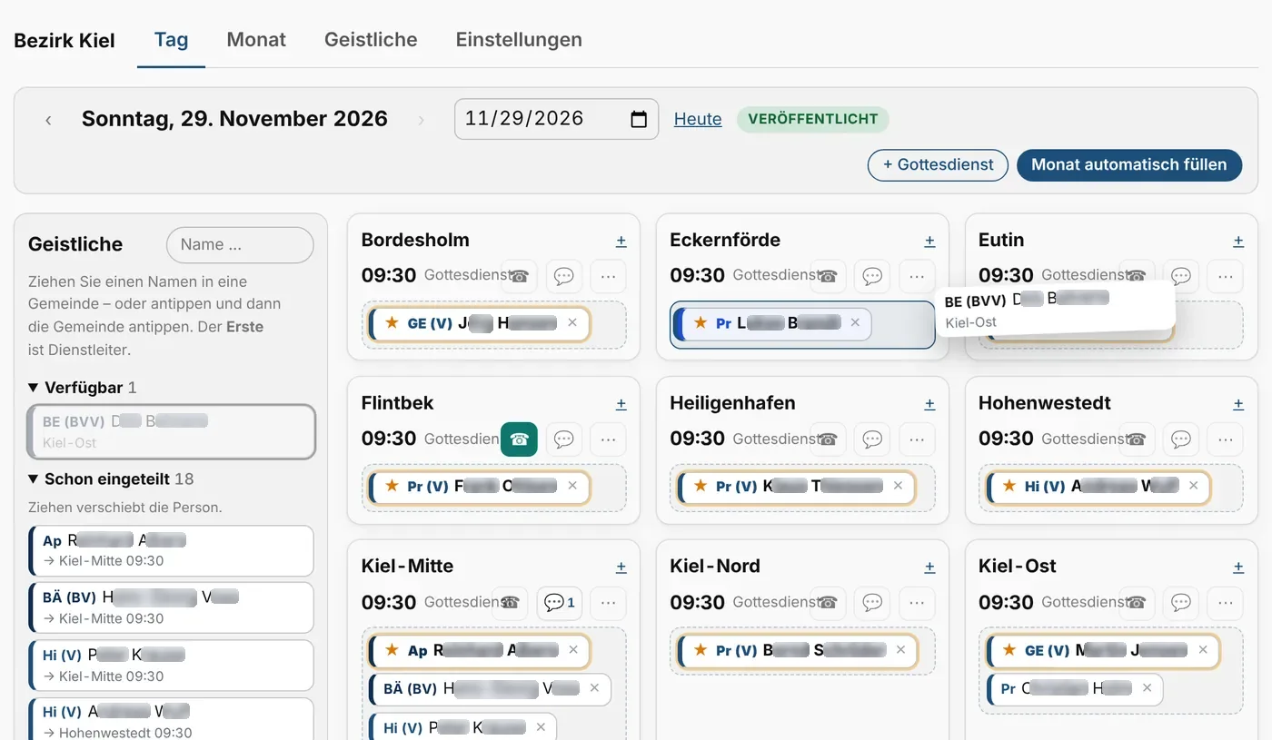Image resolution: width=1272 pixels, height=740 pixels.
Task: Select the Tag tab
Action: [171, 40]
